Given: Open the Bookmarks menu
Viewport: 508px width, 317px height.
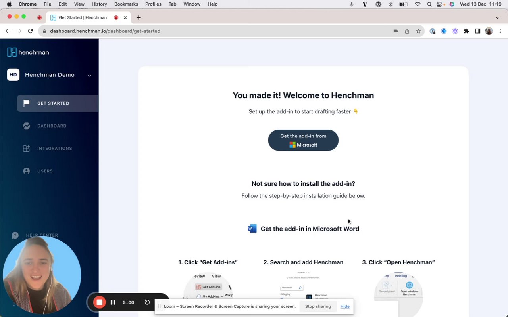Looking at the screenshot, I should coord(126,4).
